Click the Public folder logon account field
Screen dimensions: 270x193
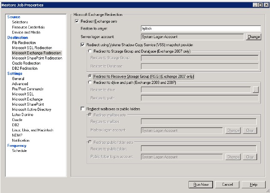click(x=182, y=157)
